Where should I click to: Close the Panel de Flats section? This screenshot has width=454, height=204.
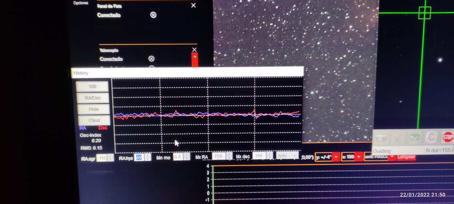193,5
